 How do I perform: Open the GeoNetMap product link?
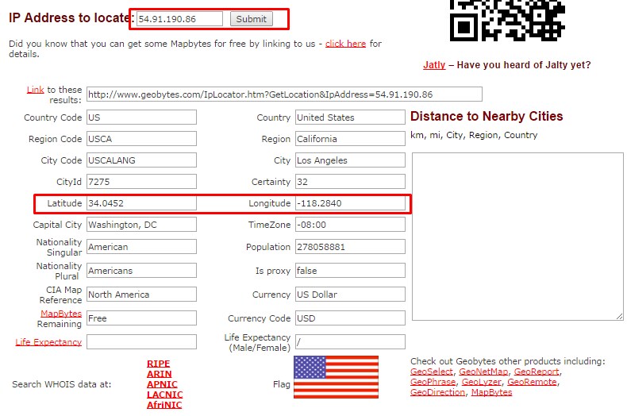coord(483,372)
